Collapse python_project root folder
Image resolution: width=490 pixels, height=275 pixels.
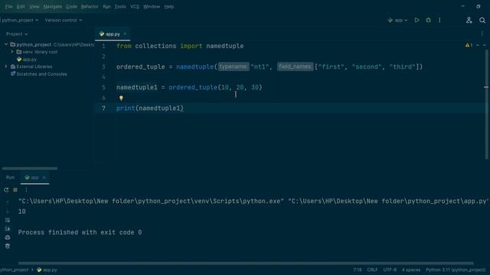click(x=6, y=44)
